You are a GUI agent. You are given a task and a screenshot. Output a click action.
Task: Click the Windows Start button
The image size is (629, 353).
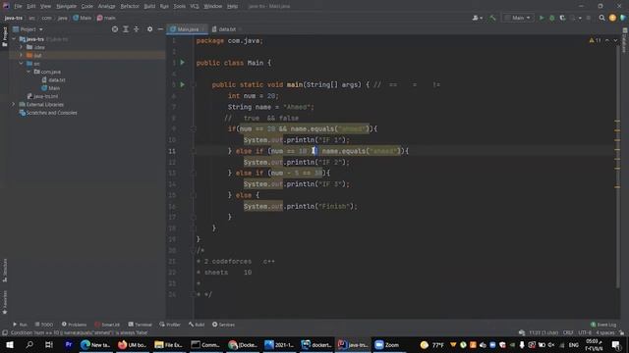(x=9, y=344)
